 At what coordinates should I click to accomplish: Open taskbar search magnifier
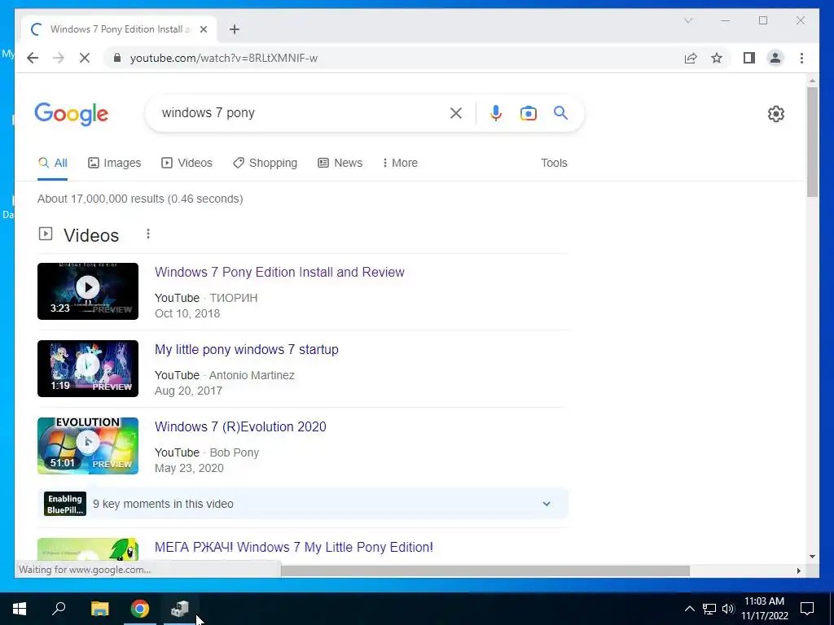pyautogui.click(x=59, y=608)
